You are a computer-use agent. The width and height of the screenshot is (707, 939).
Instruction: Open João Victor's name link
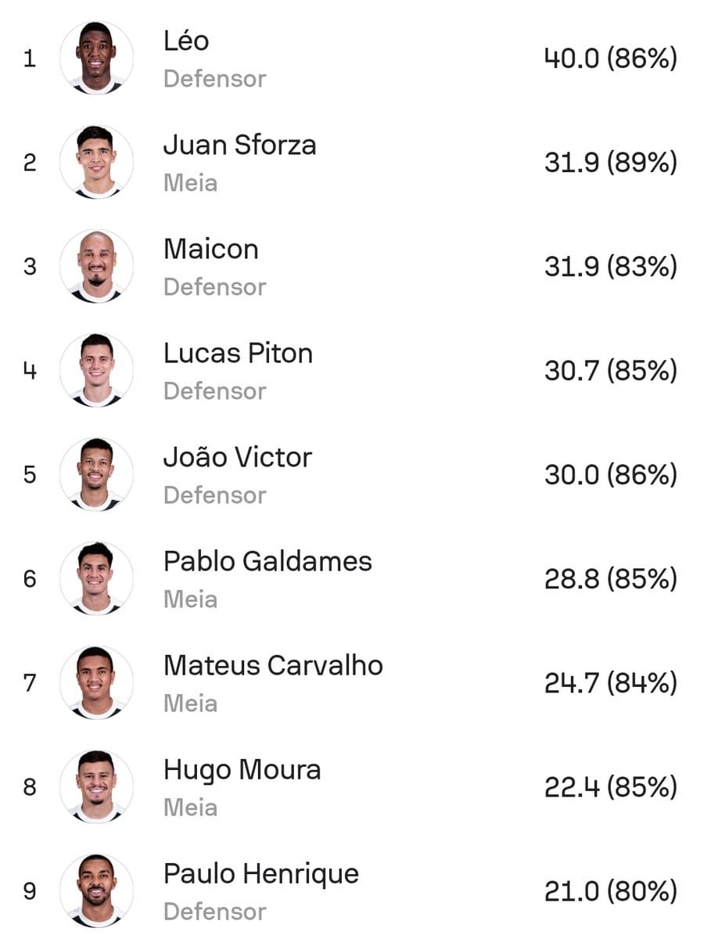pyautogui.click(x=237, y=457)
